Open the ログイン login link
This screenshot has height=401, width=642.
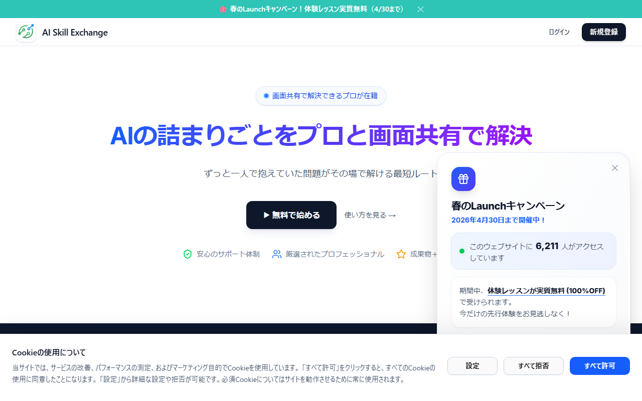[559, 32]
